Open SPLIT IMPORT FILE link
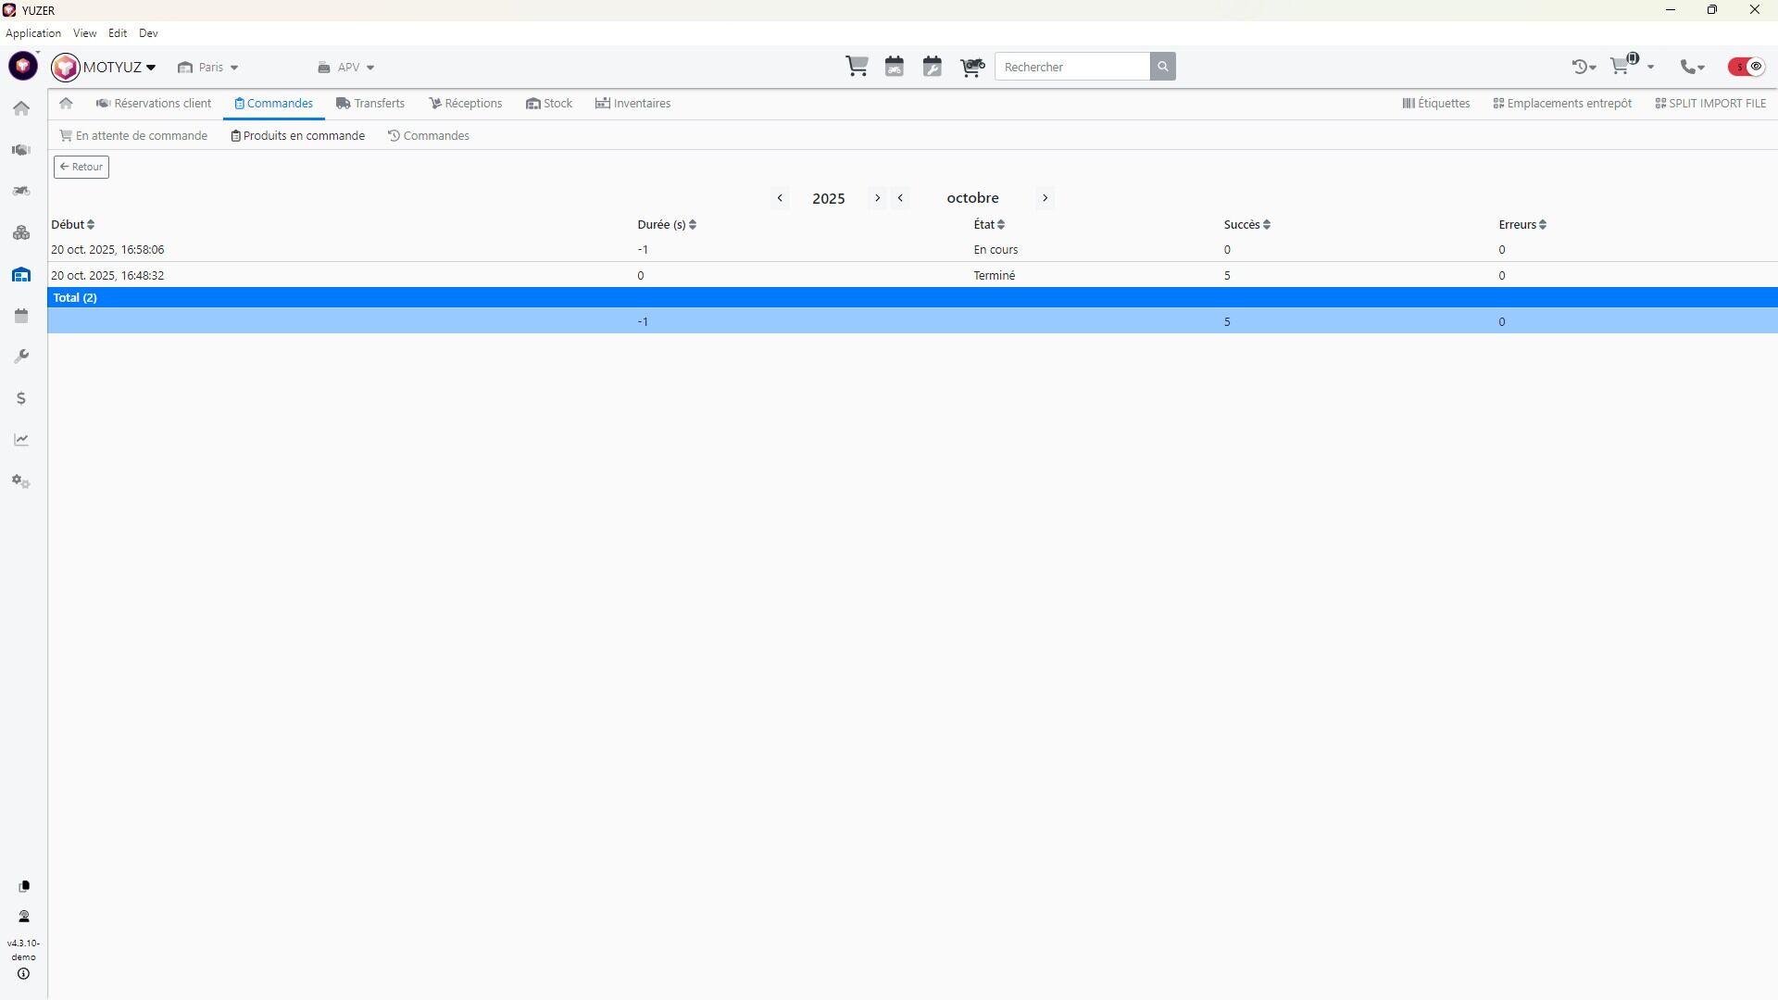The image size is (1778, 1000). 1710,104
